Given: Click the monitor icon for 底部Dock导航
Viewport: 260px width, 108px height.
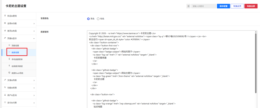Looking at the screenshot, I should coord(9,73).
